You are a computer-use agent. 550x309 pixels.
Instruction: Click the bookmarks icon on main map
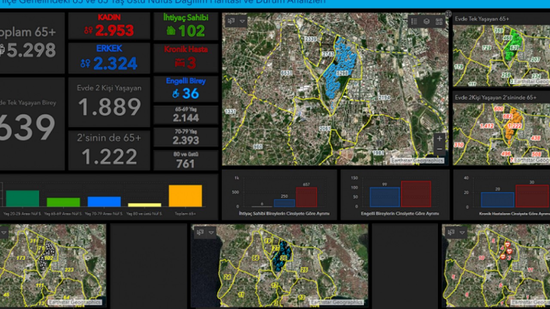coord(232,21)
